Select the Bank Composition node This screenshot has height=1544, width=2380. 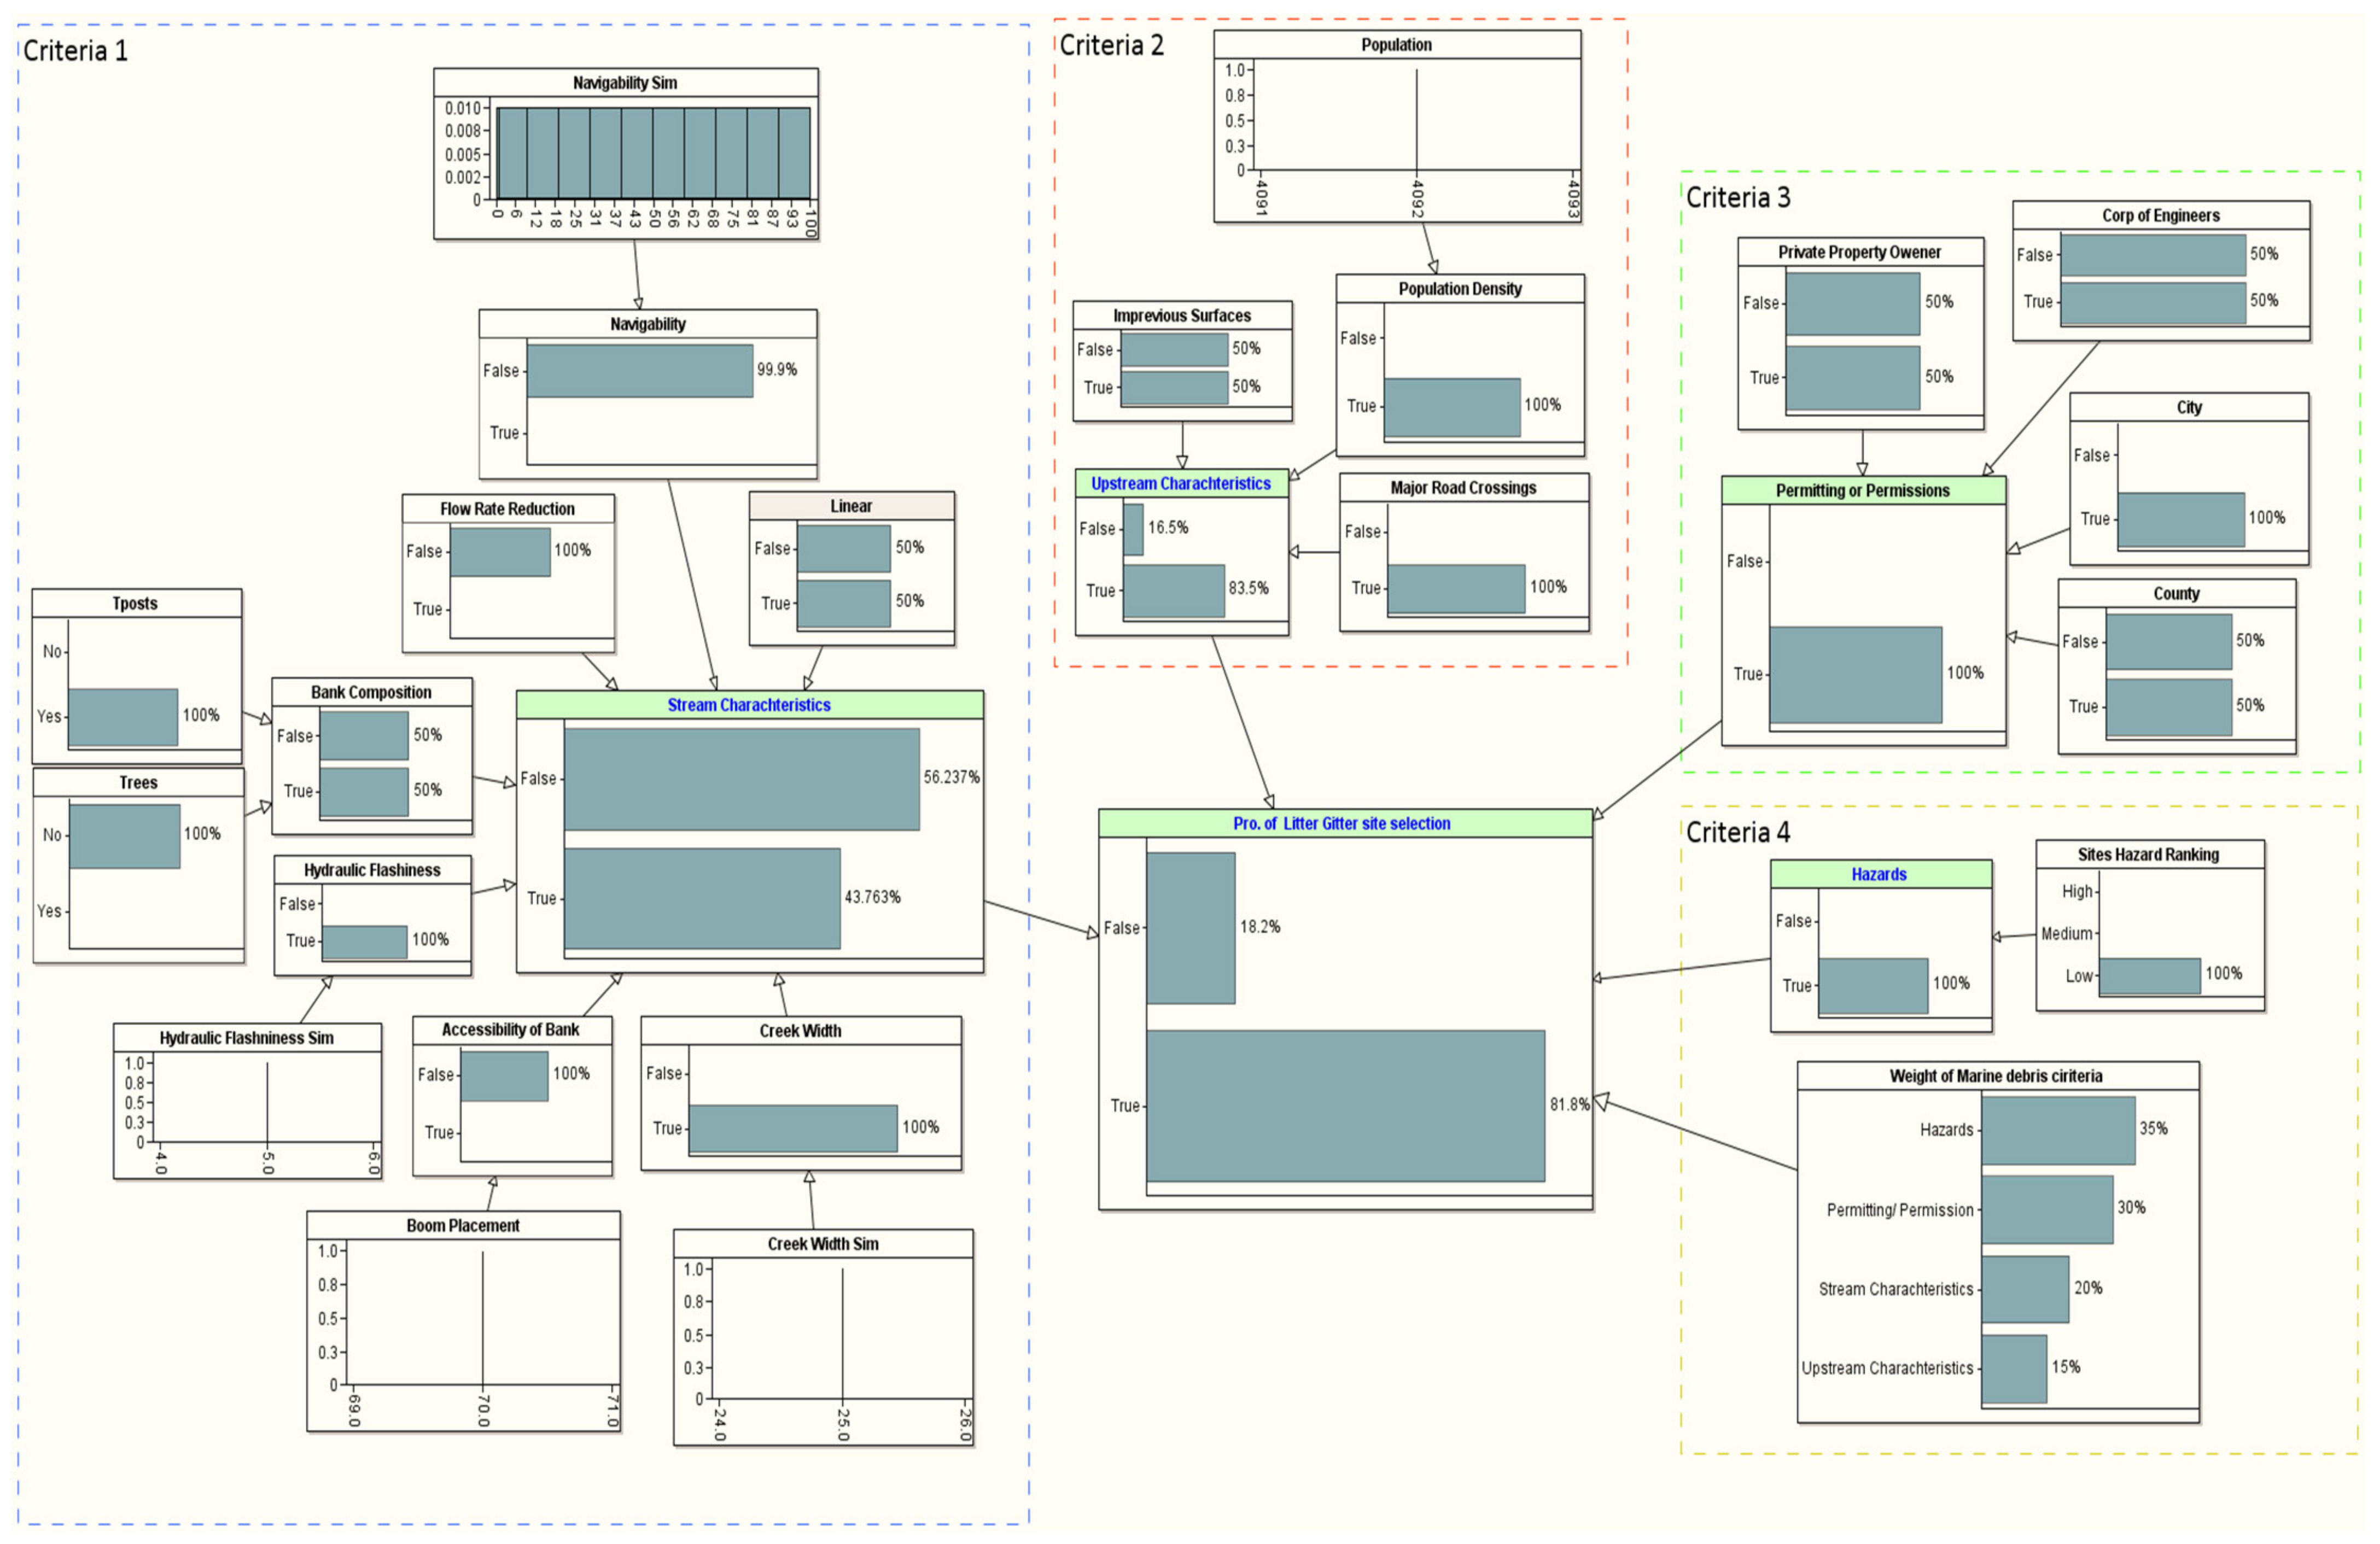click(x=371, y=693)
